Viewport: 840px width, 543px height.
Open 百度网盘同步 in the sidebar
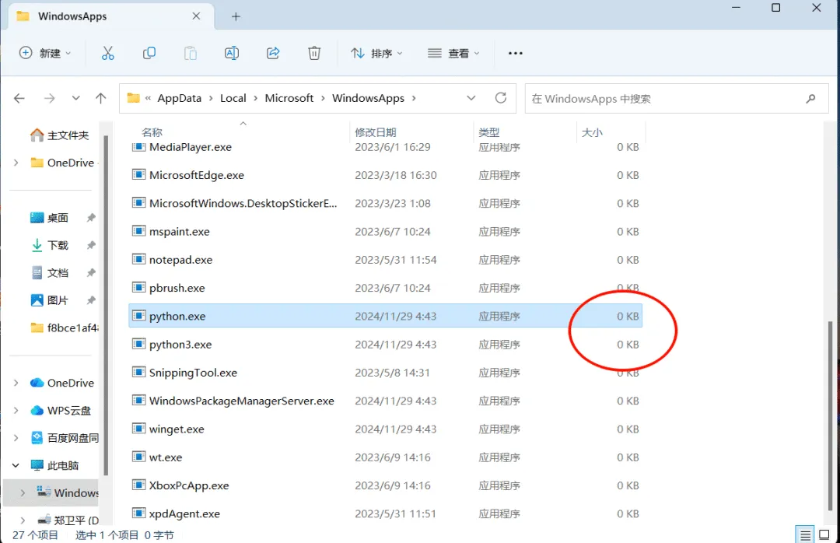[x=65, y=438]
